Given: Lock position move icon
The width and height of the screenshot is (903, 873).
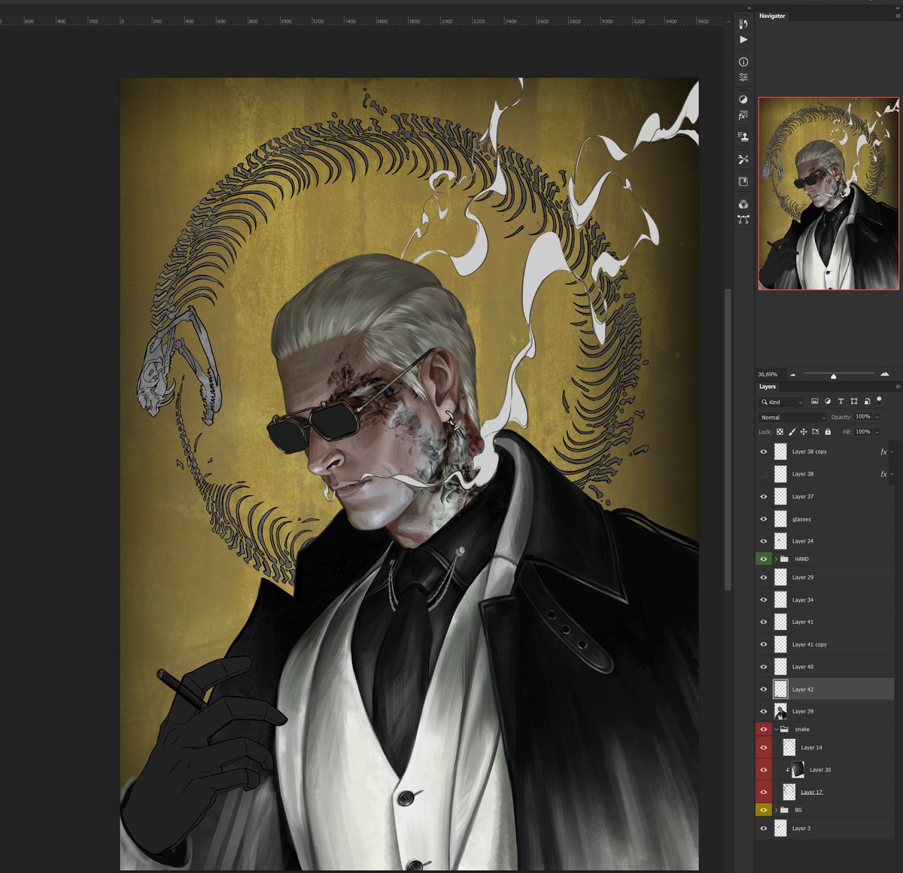Looking at the screenshot, I should 804,432.
